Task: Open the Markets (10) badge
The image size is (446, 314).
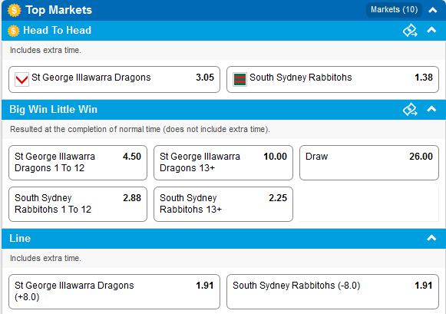Action: click(x=394, y=10)
